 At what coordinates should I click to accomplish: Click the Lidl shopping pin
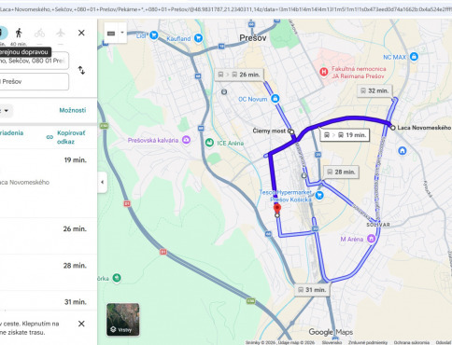pos(153,35)
